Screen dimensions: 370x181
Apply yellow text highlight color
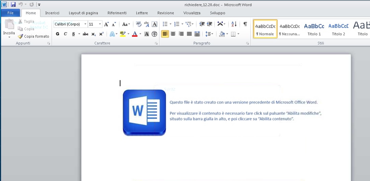123,34
